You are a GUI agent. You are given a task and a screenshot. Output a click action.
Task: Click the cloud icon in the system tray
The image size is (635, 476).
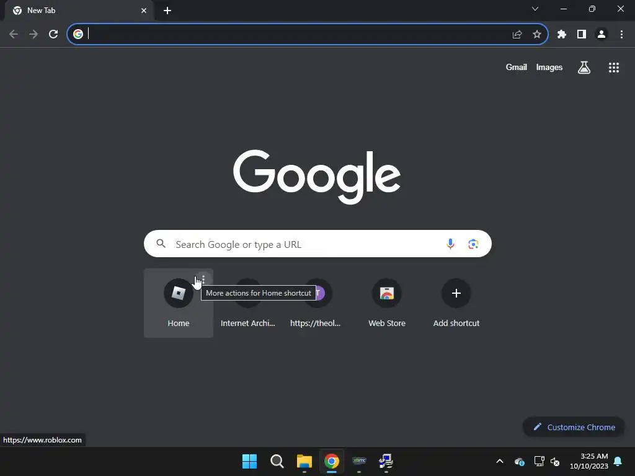pos(520,461)
